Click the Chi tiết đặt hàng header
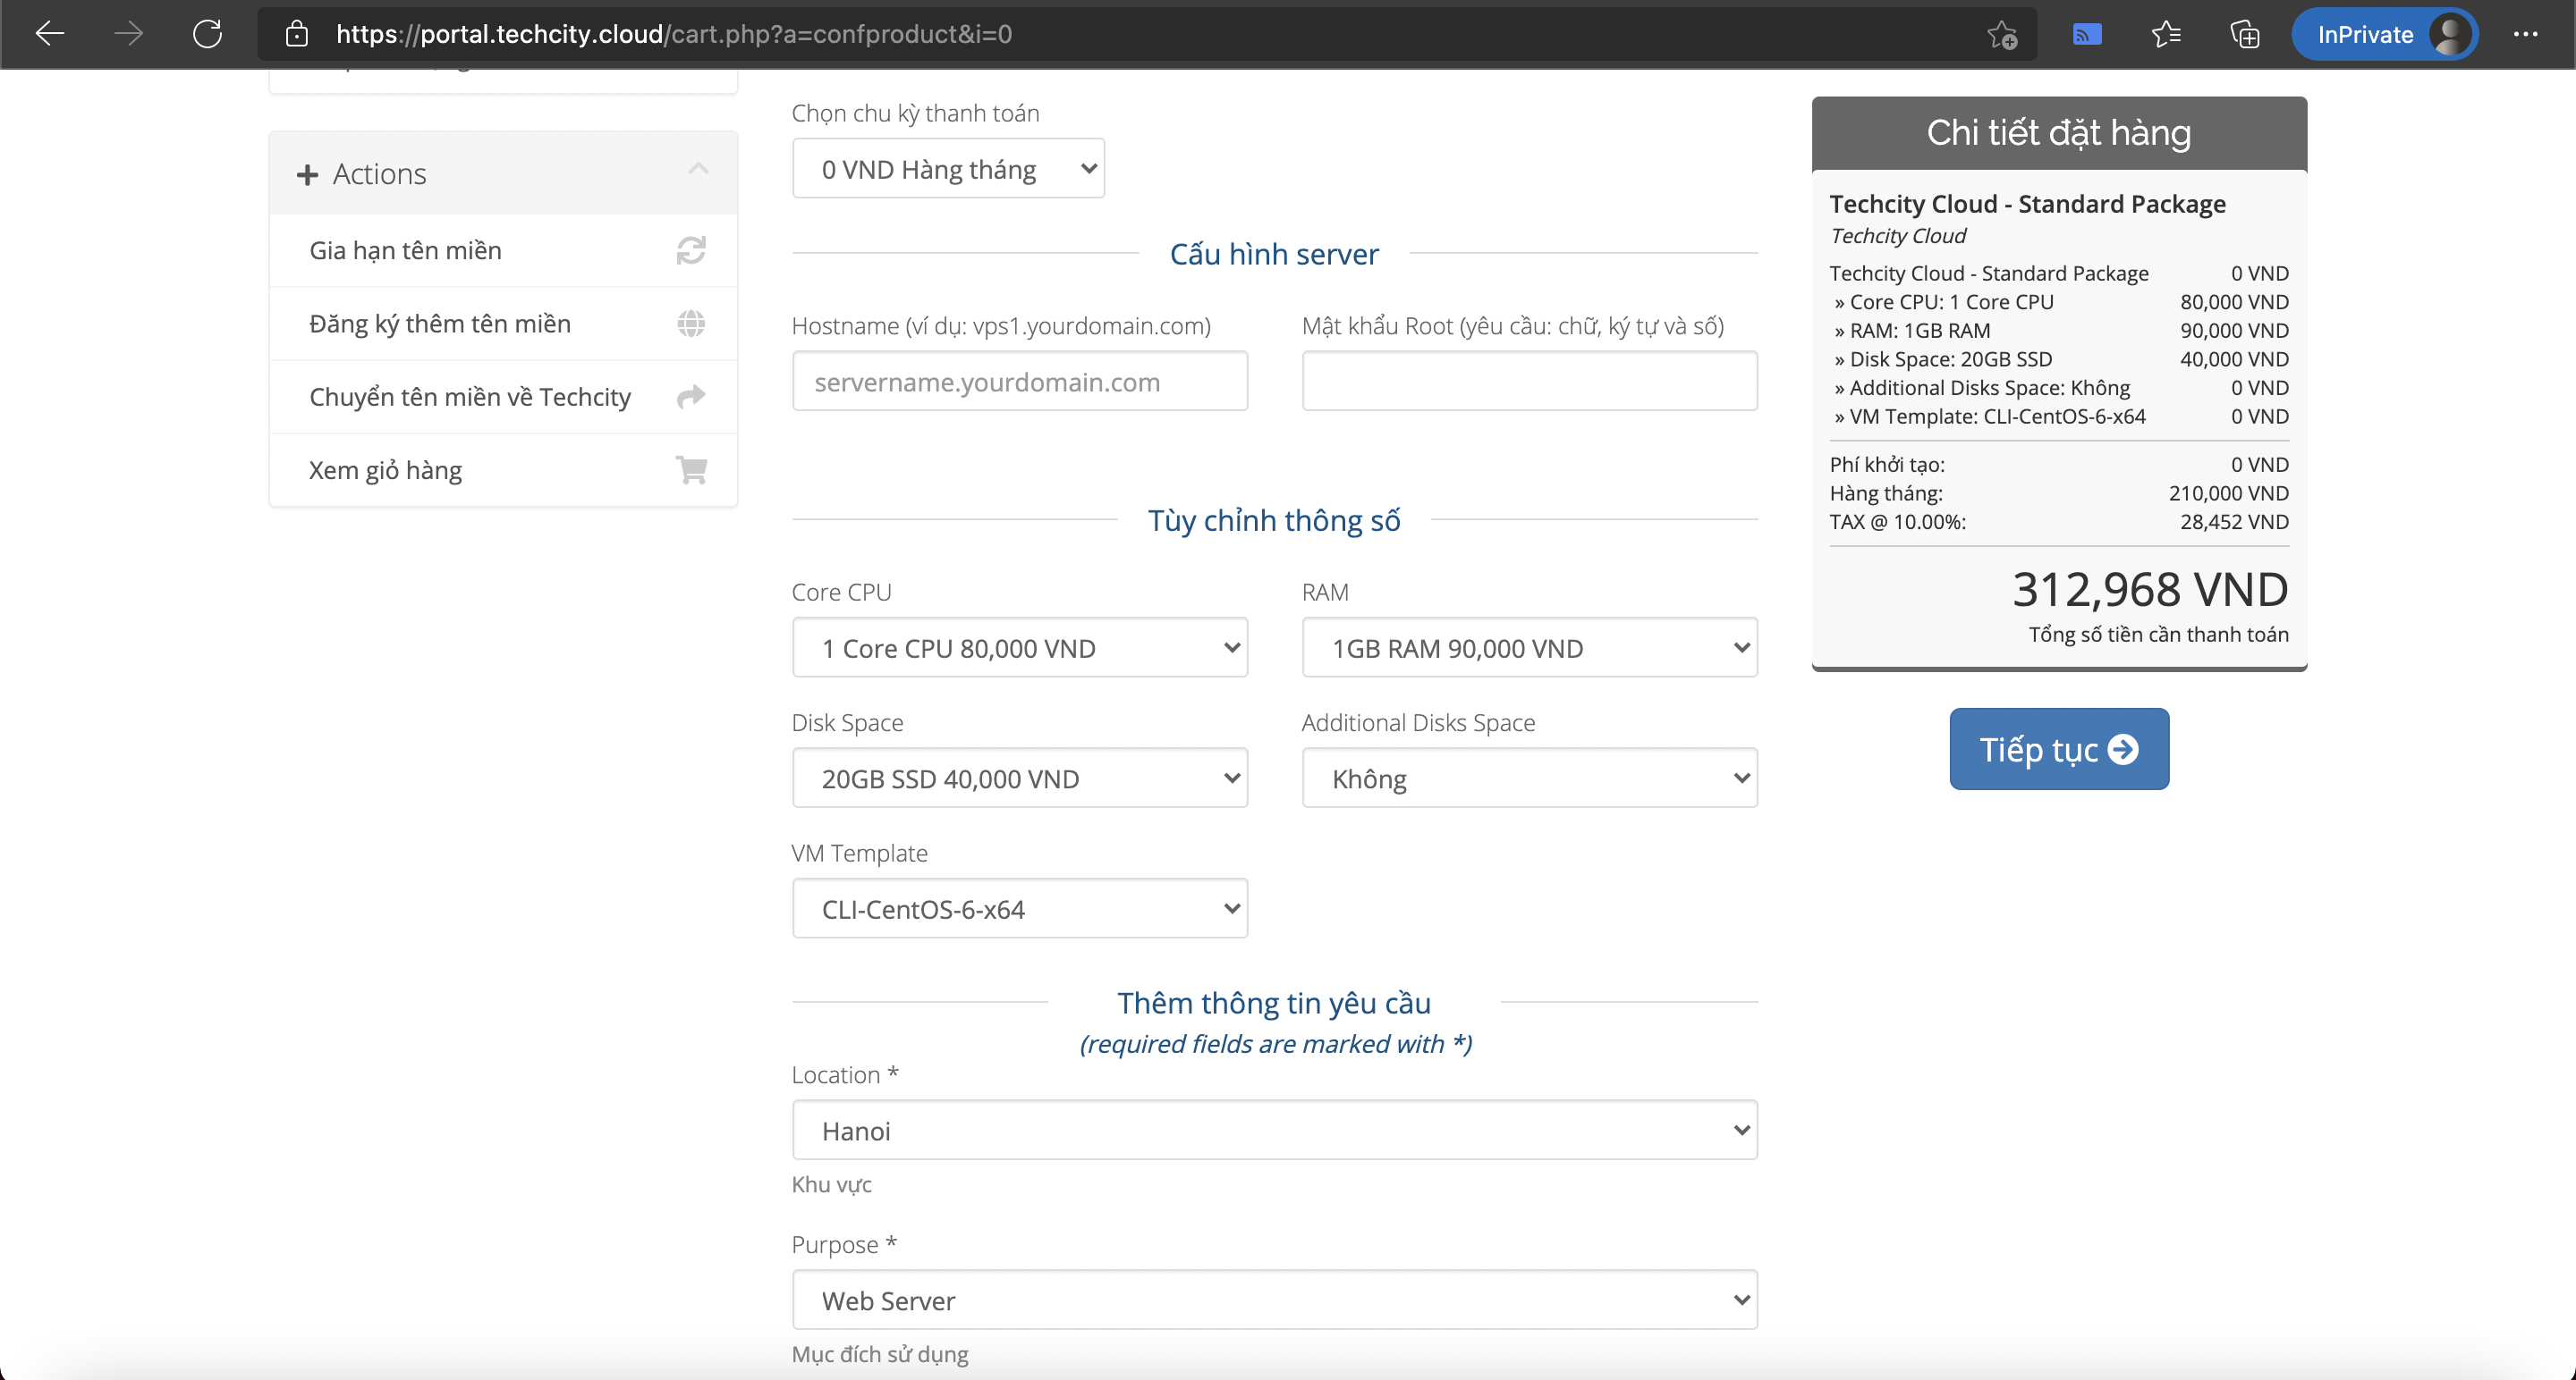 click(2059, 133)
